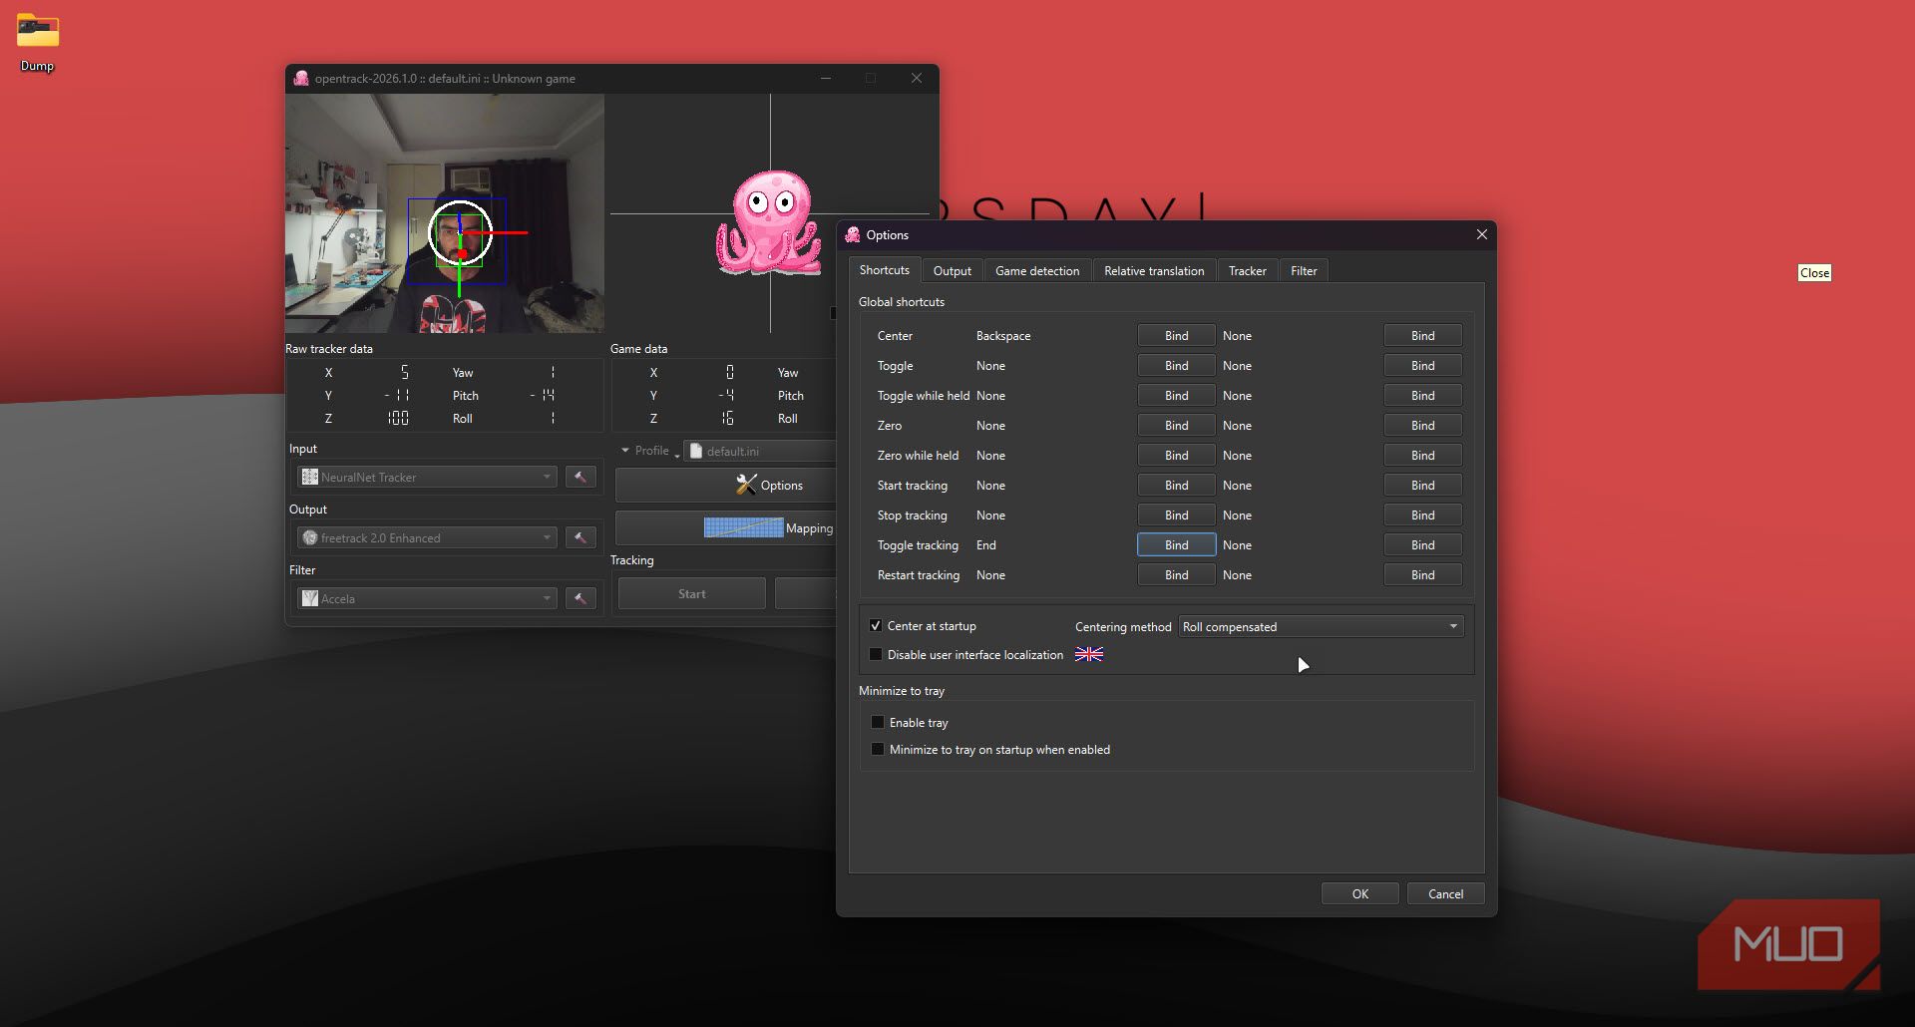The image size is (1915, 1027).
Task: Click the Raw tracker data label
Action: tap(329, 349)
